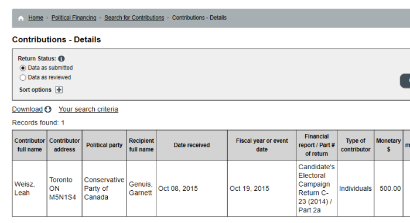The width and height of the screenshot is (410, 223).
Task: Click the download arrow icon
Action: [48, 109]
